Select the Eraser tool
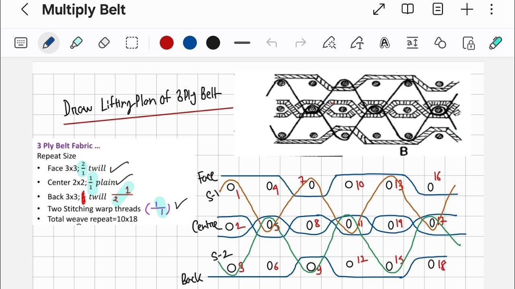Screen dimensions: 515x289 [104, 43]
